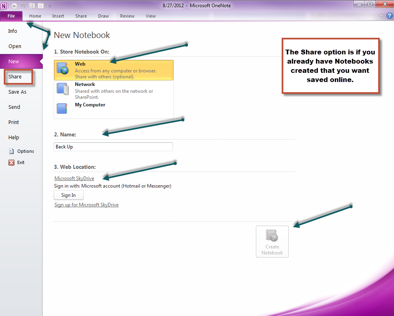
Task: Click the Back arrow in Quick Access Toolbar
Action: coord(14,6)
